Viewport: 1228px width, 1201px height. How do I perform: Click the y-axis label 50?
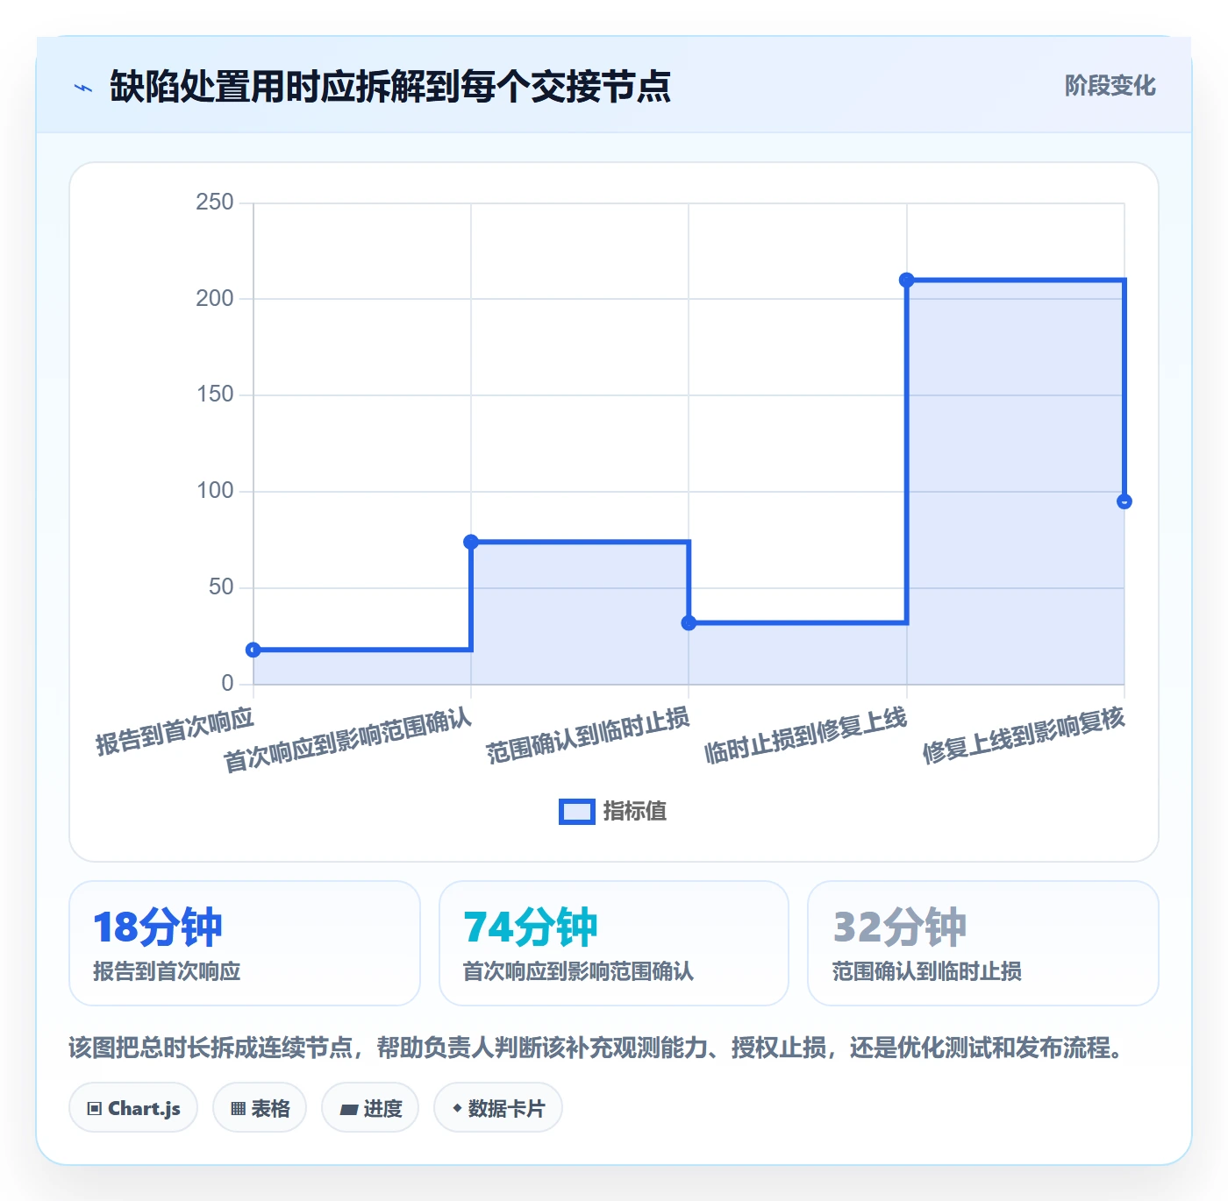221,587
